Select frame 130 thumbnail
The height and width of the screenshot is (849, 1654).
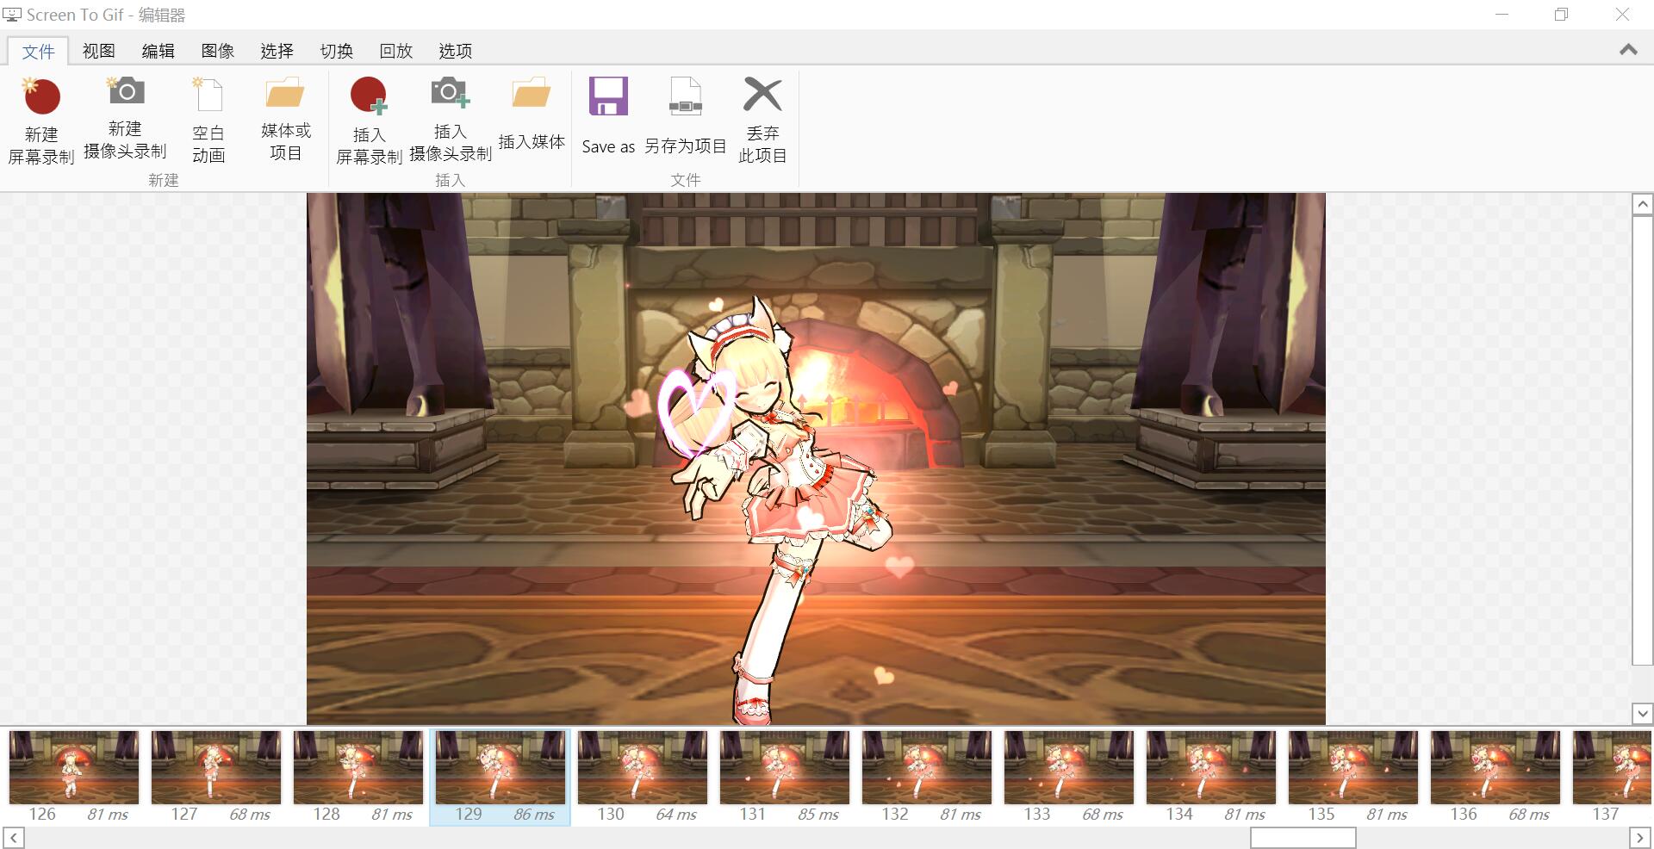click(643, 767)
